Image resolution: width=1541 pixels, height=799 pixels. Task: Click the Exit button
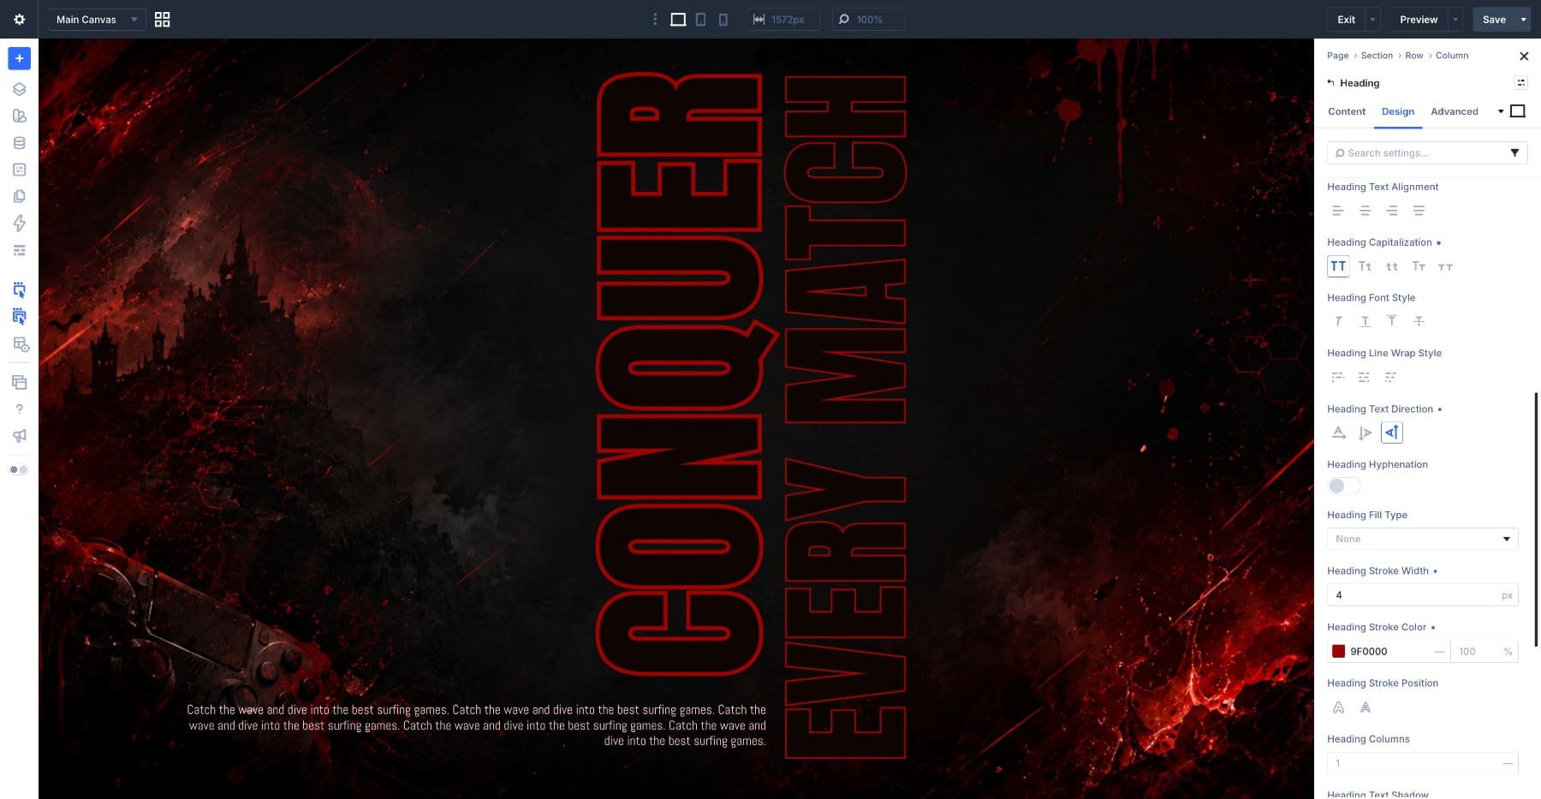point(1347,19)
